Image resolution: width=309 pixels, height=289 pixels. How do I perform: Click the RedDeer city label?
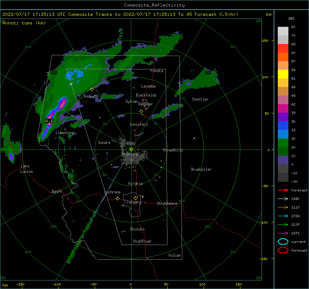click(x=146, y=104)
